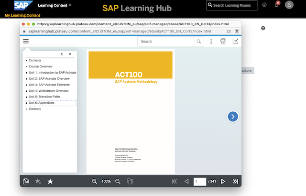Screen dimensions: 306x196
Task: Click the white star favorite icon
Action: click(50, 181)
